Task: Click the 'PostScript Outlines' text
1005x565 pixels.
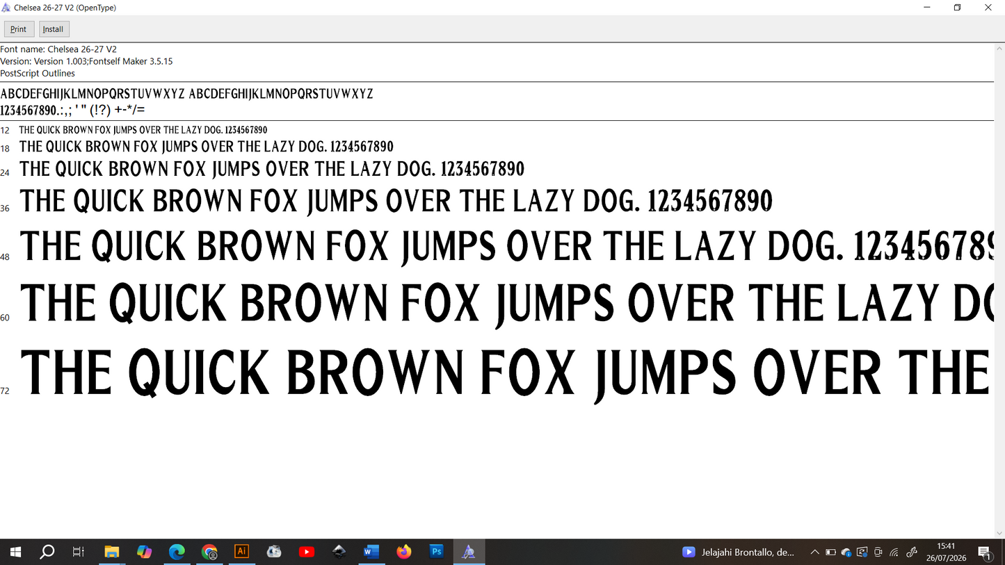Action: click(x=38, y=73)
